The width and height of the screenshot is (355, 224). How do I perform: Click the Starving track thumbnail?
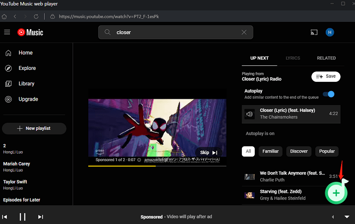[x=249, y=195]
